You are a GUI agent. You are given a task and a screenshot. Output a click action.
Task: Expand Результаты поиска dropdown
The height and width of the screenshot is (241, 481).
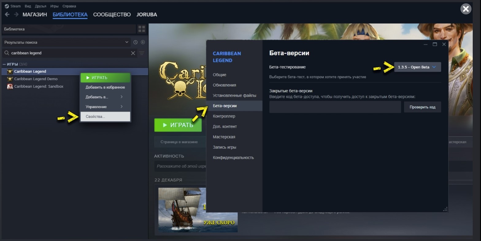pos(66,42)
